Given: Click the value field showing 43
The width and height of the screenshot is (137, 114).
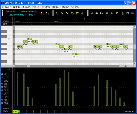Looking at the screenshot, I should 6,70.
